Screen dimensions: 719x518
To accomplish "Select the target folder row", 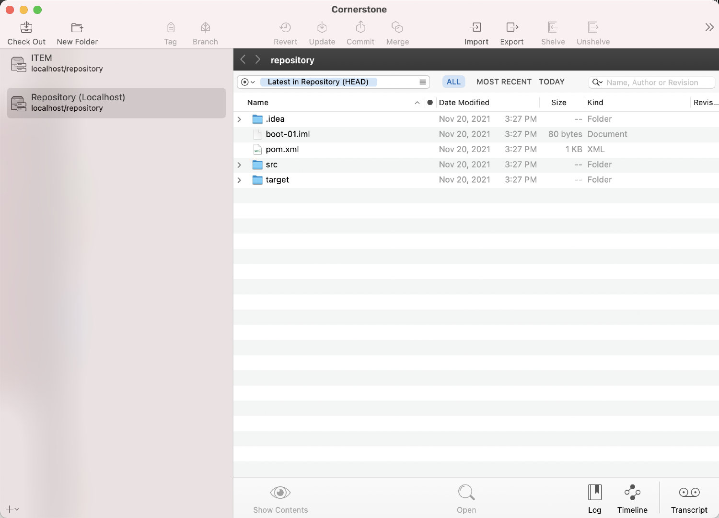I will pyautogui.click(x=476, y=180).
